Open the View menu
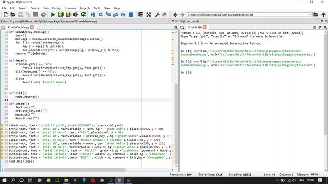This screenshot has height=184, width=328. click(107, 8)
